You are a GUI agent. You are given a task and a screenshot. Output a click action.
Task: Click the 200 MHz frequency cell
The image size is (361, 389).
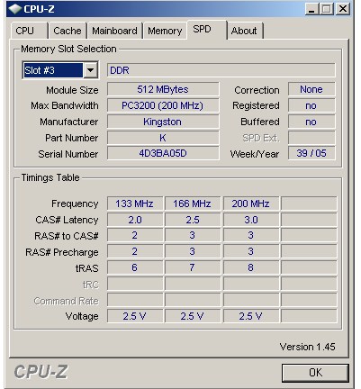coord(251,204)
